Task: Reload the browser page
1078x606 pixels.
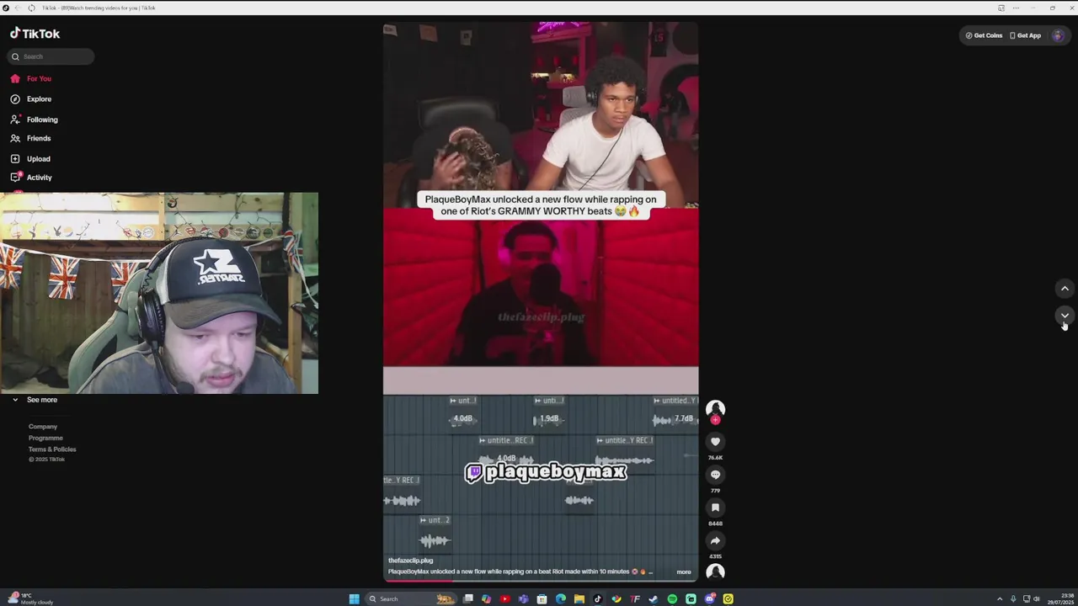Action: (31, 8)
